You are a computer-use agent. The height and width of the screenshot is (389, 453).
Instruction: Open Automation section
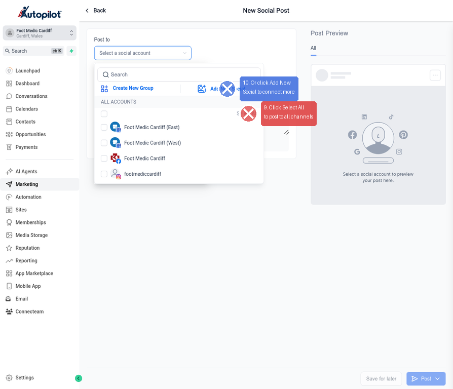(x=28, y=197)
